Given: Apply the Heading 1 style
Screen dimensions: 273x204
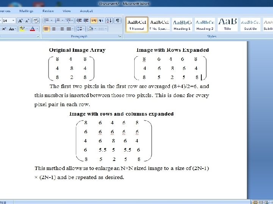Looking at the screenshot, I should click(182, 25).
